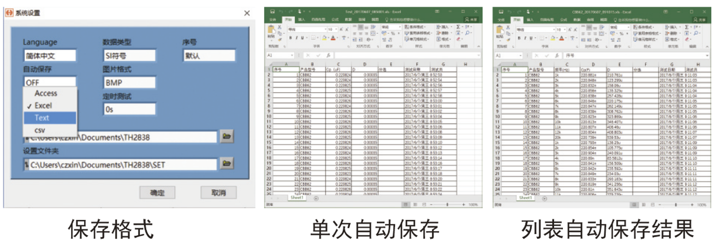Image resolution: width=716 pixels, height=242 pixels.
Task: Open the 自动保存 dropdown showing OFF
Action: pyautogui.click(x=49, y=82)
